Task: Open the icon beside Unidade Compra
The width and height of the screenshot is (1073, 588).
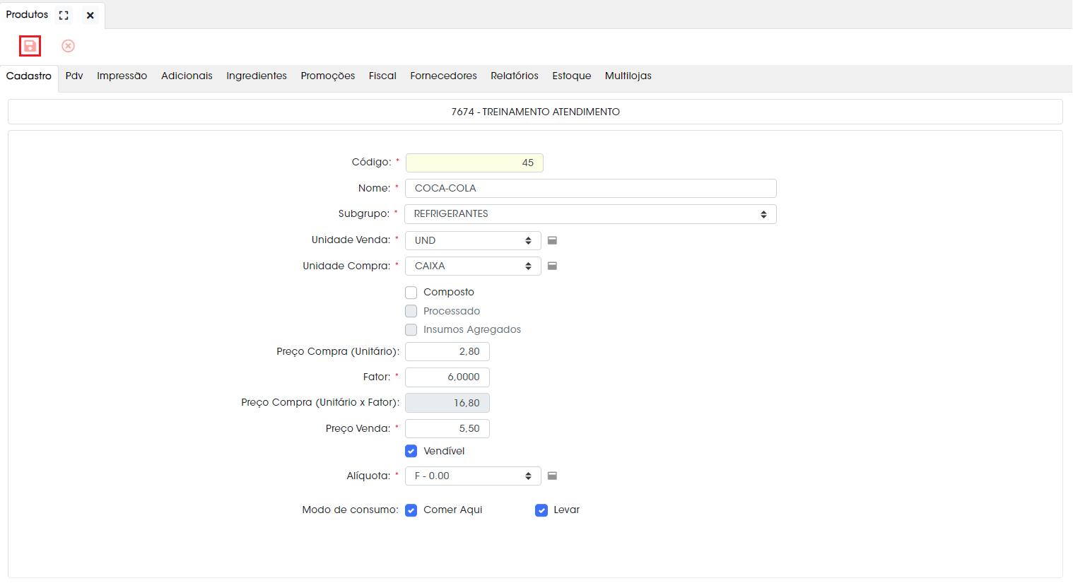Action: (553, 266)
